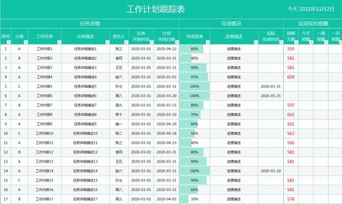Click the 50% progress cell for 工作内容10
342x204 pixels.
[195, 133]
